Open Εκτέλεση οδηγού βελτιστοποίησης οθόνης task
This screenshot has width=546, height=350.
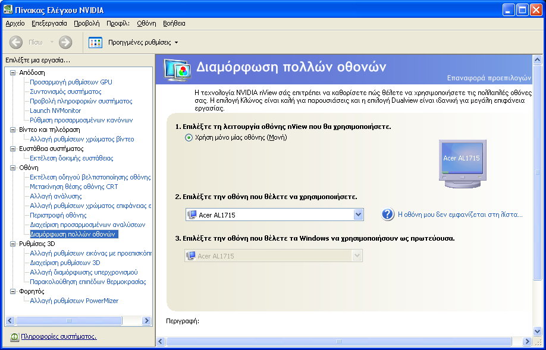90,178
